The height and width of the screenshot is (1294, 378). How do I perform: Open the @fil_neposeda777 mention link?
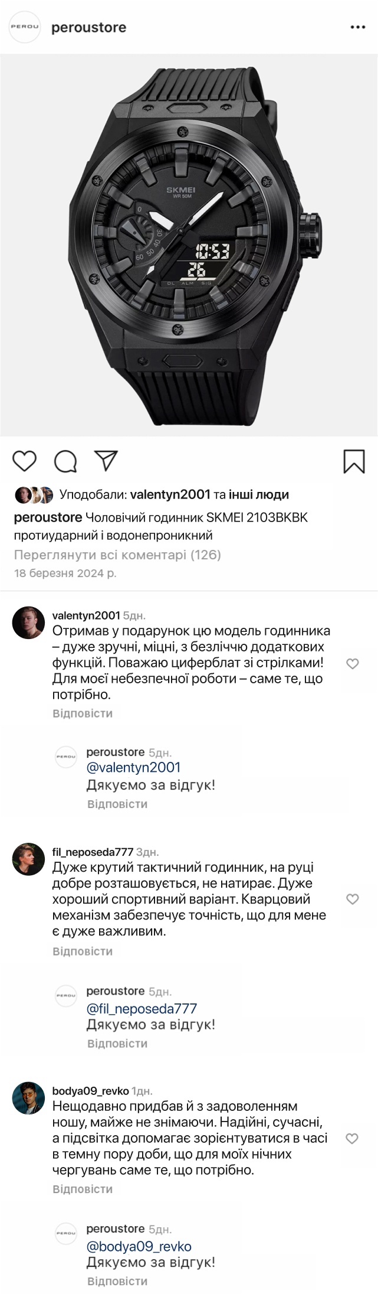[142, 1009]
